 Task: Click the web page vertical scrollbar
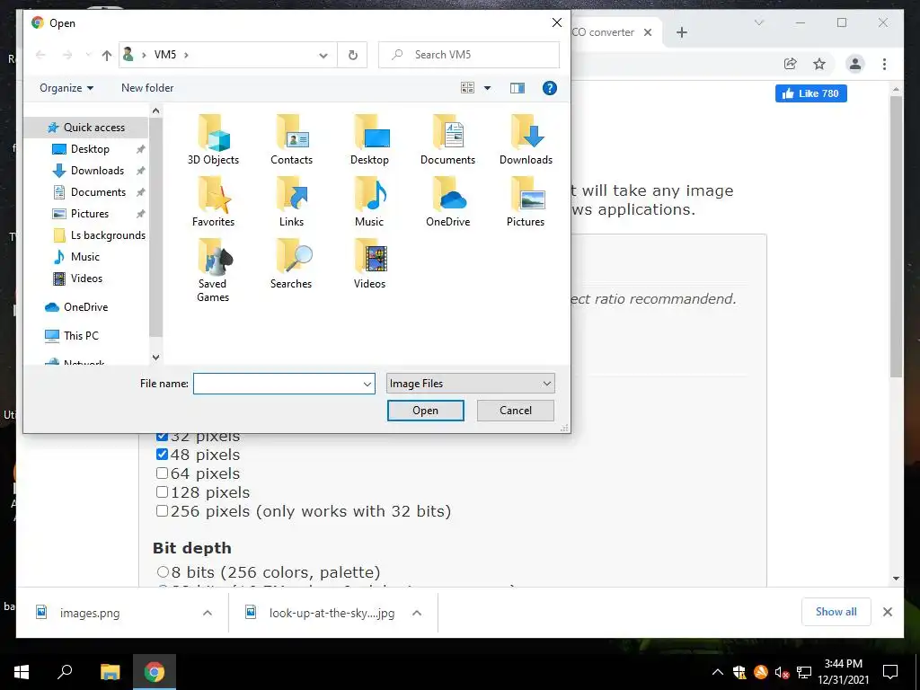[896, 237]
